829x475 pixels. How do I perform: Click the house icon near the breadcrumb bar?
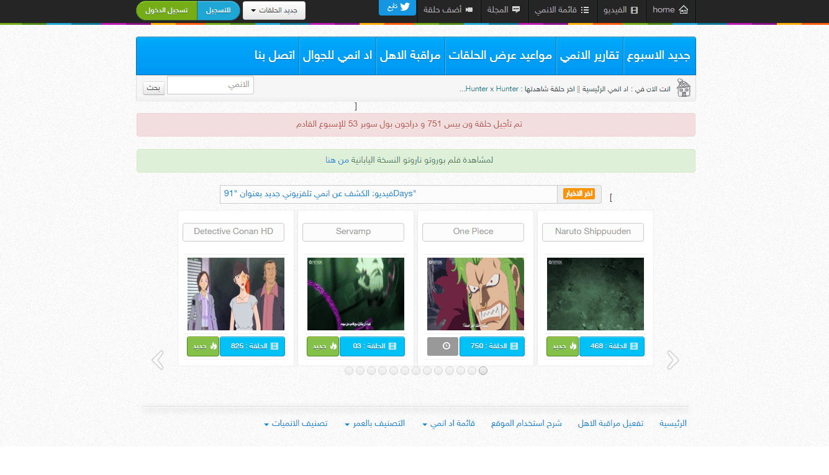[684, 88]
